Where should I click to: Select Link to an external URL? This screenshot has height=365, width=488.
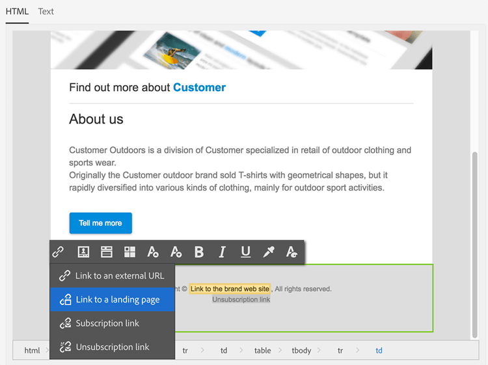[x=113, y=276]
